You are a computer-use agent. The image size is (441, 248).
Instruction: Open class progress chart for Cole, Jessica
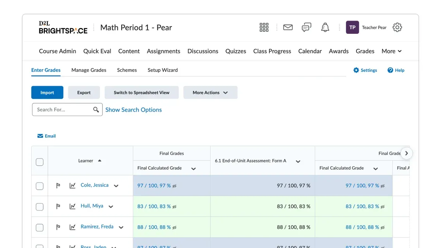click(72, 186)
